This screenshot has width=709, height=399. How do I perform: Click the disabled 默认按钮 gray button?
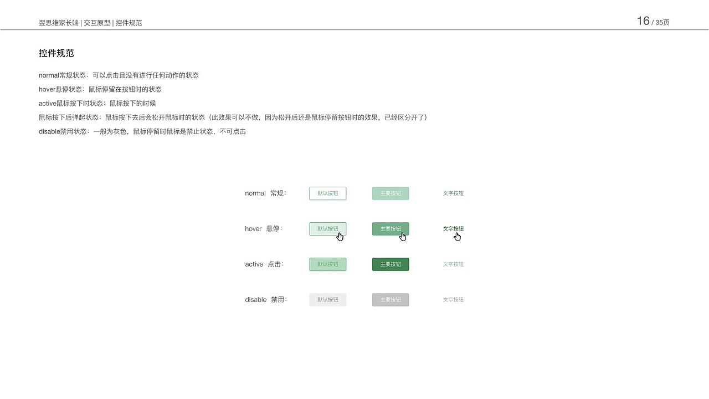pyautogui.click(x=328, y=300)
